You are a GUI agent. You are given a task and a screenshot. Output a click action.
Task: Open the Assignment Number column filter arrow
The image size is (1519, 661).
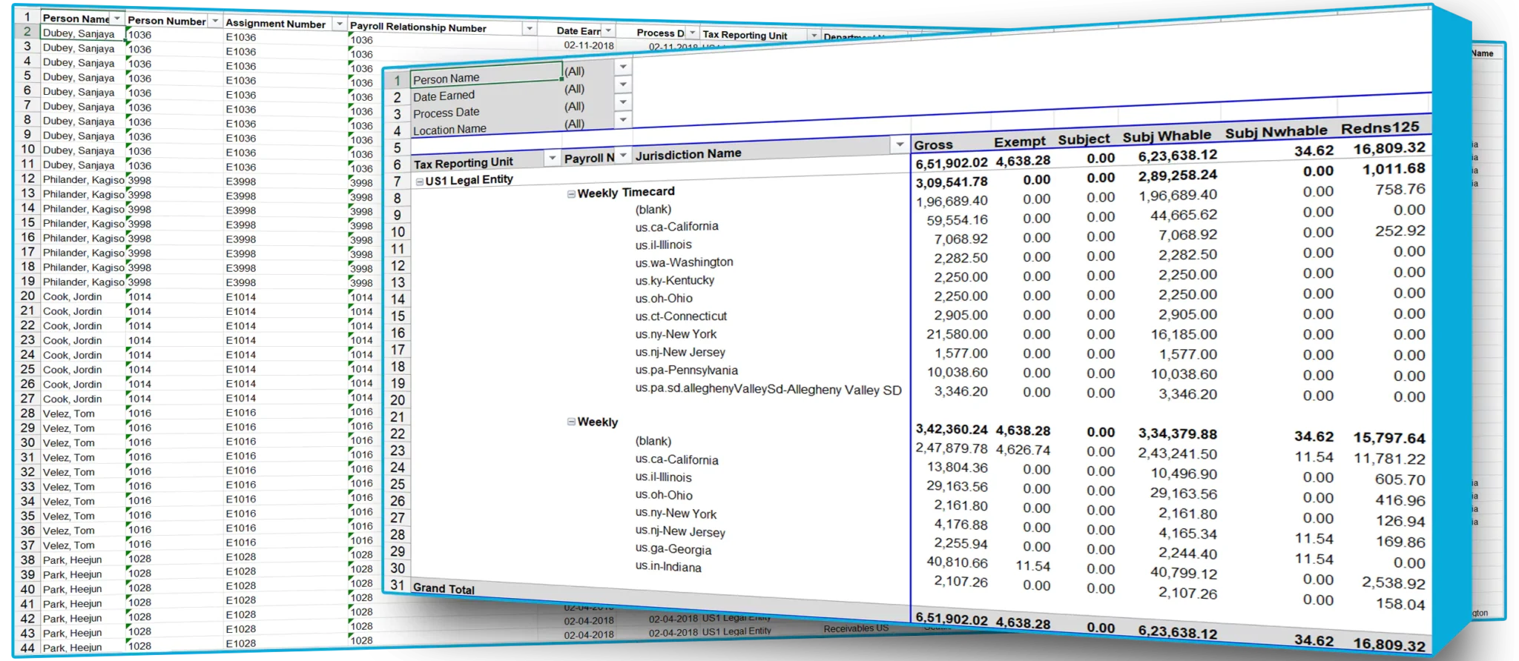coord(339,24)
